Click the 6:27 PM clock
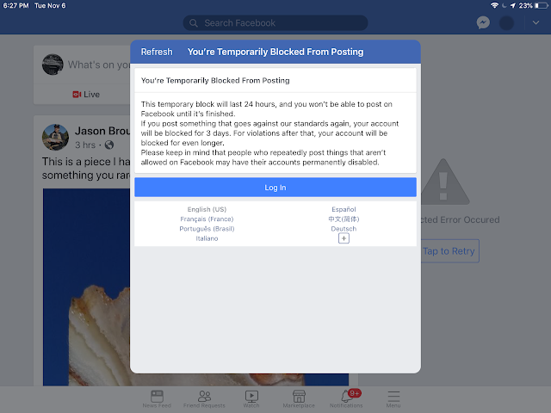551x413 pixels. pos(15,6)
